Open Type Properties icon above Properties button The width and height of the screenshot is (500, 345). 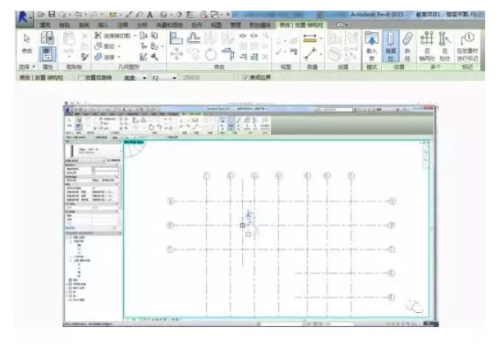[x=48, y=39]
